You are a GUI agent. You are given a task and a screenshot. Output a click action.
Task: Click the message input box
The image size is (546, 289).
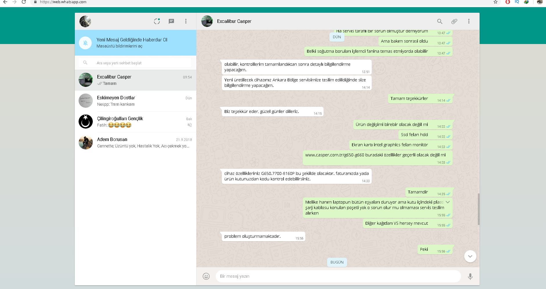click(338, 276)
